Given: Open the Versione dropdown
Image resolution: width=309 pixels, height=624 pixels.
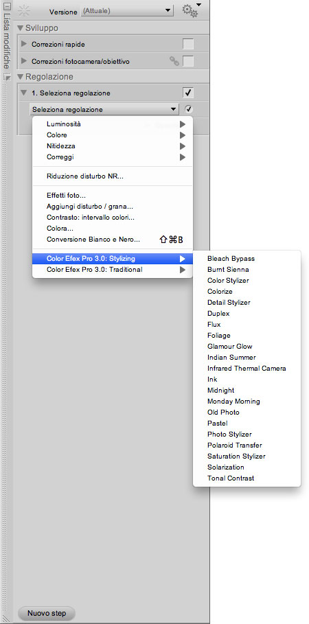Looking at the screenshot, I should (x=127, y=11).
